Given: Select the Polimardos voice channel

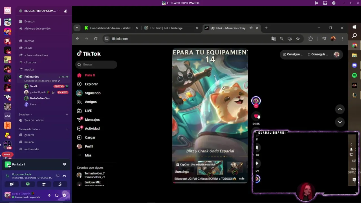Looking at the screenshot, I should point(32,76).
